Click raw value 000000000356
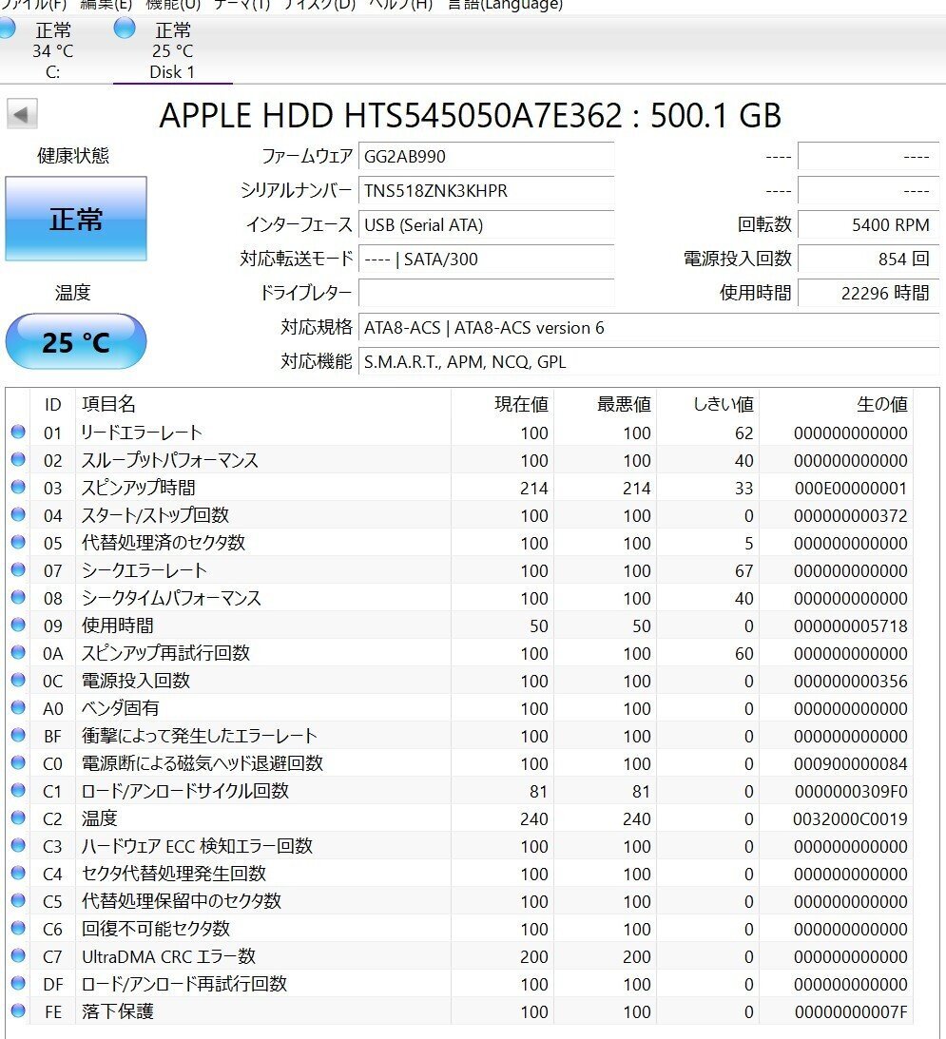 (x=851, y=682)
